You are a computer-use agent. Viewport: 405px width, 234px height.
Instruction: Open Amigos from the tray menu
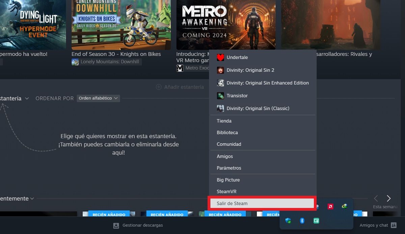coord(263,157)
